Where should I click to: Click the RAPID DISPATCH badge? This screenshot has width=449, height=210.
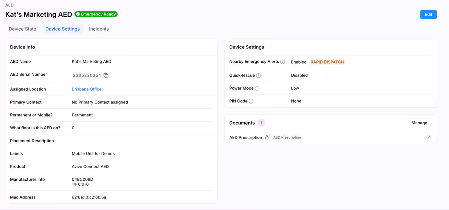[x=327, y=62]
